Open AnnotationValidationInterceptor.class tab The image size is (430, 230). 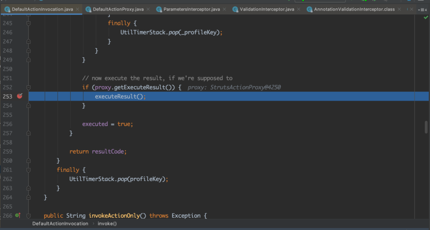pos(354,9)
